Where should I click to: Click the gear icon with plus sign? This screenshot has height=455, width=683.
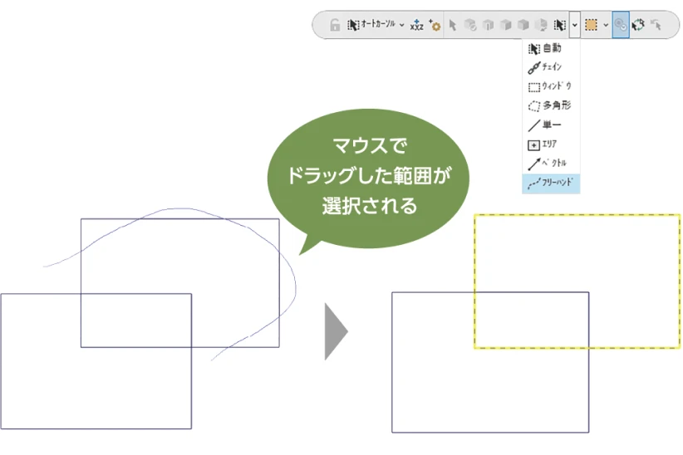tap(434, 25)
